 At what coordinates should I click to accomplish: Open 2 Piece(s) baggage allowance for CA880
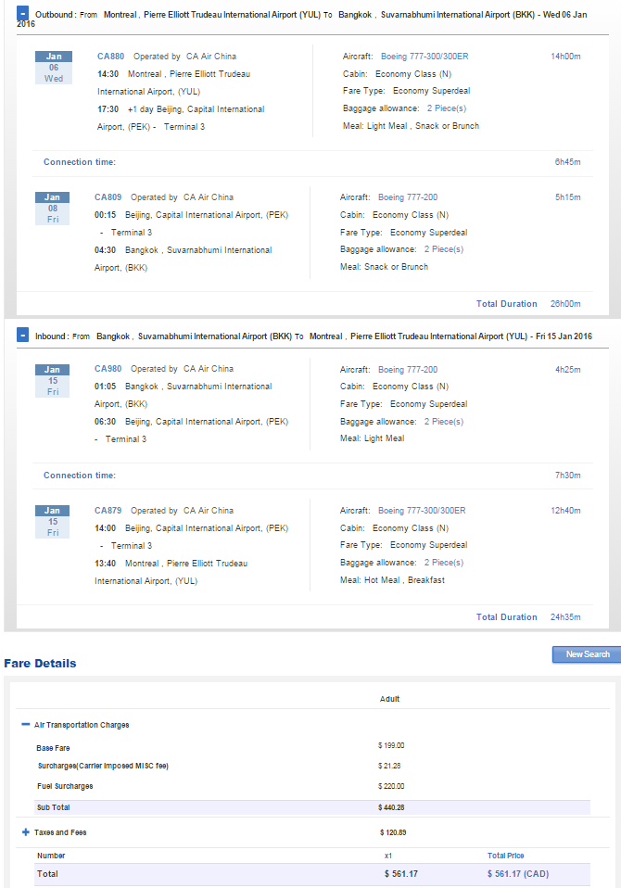(447, 108)
